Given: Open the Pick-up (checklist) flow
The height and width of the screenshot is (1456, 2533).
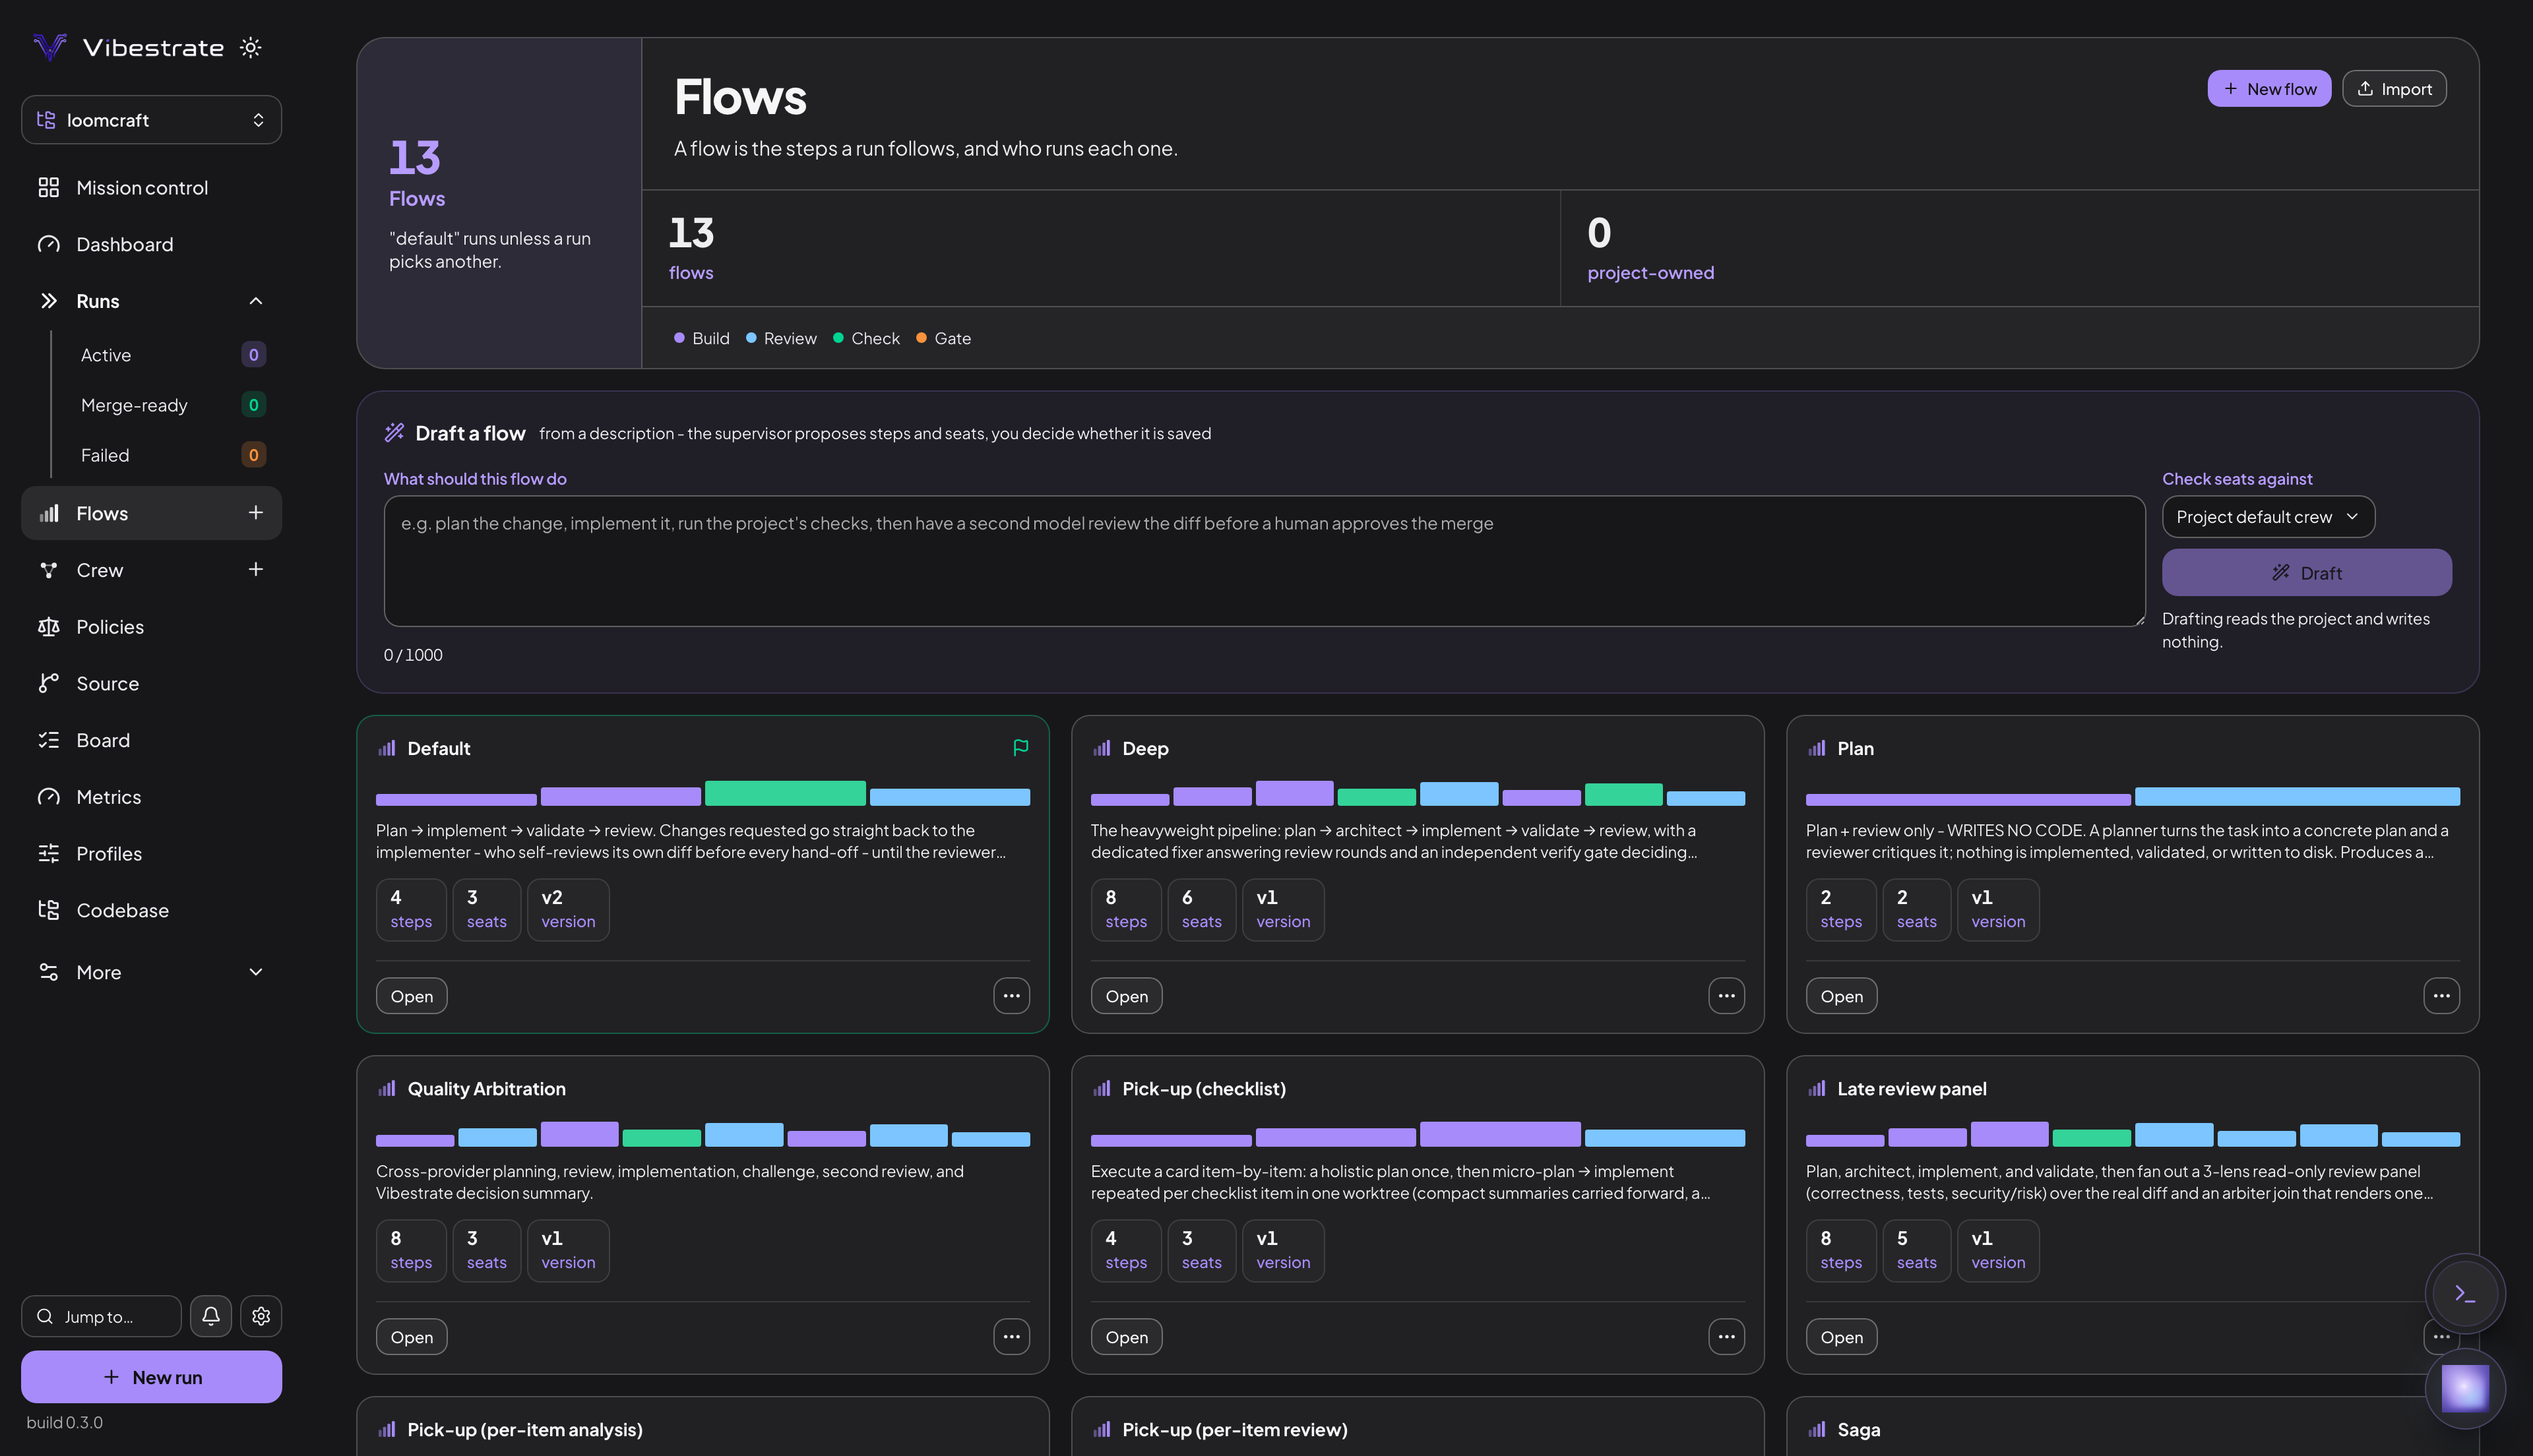Looking at the screenshot, I should 1126,1337.
